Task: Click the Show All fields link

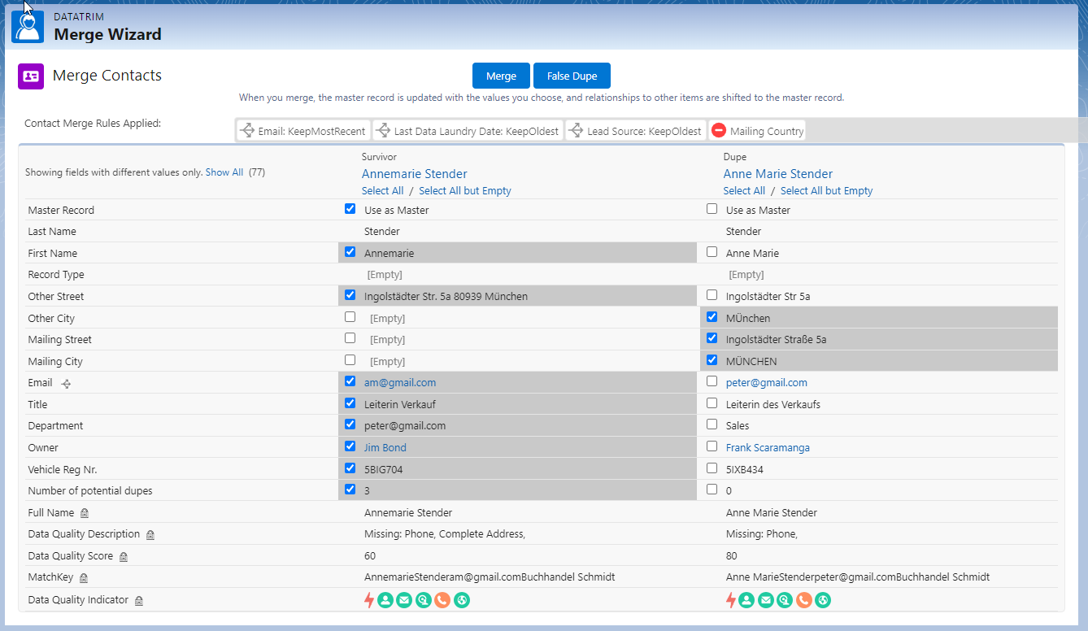Action: [x=224, y=172]
